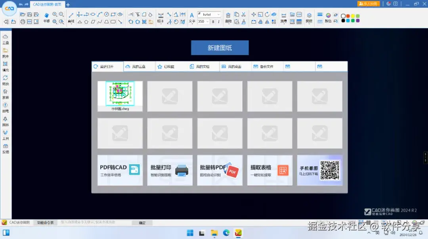Select the circle drawing tool
428x239 pixels.
[x=107, y=15]
